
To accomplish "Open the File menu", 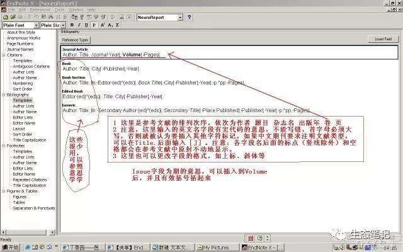I will 11,10.
